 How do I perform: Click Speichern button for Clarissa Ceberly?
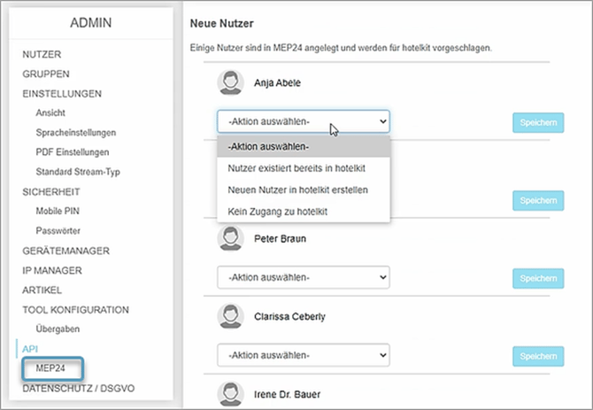[538, 356]
